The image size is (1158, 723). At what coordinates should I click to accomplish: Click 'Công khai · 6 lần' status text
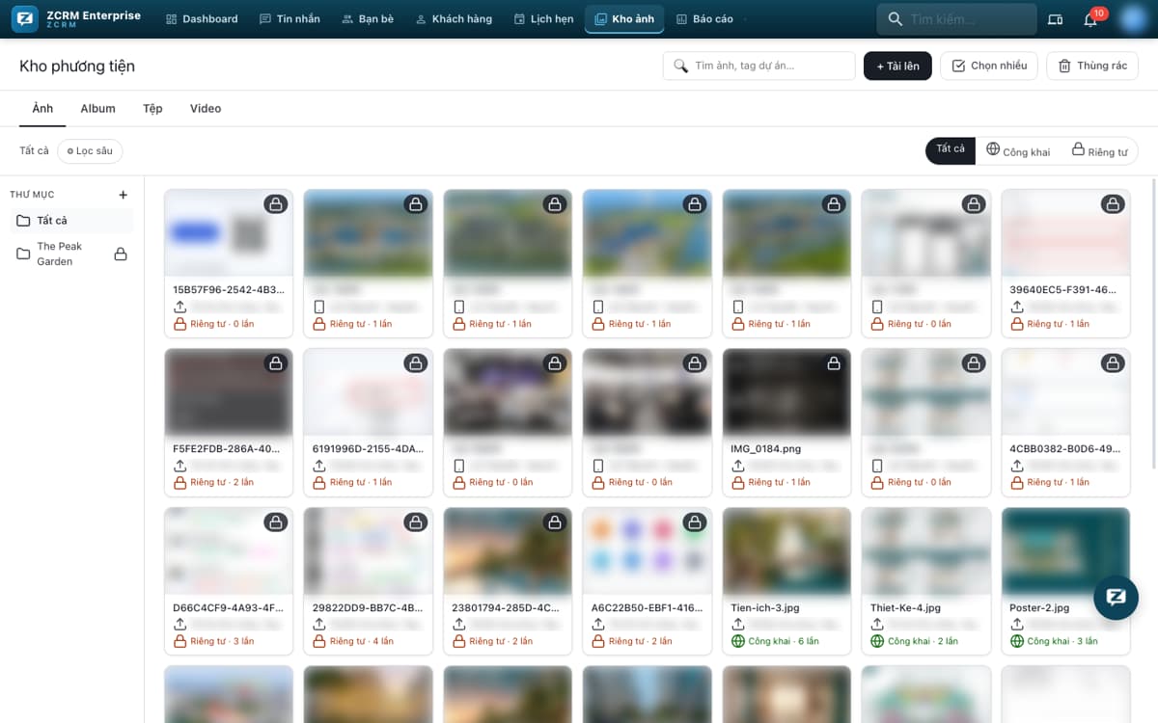tap(784, 641)
